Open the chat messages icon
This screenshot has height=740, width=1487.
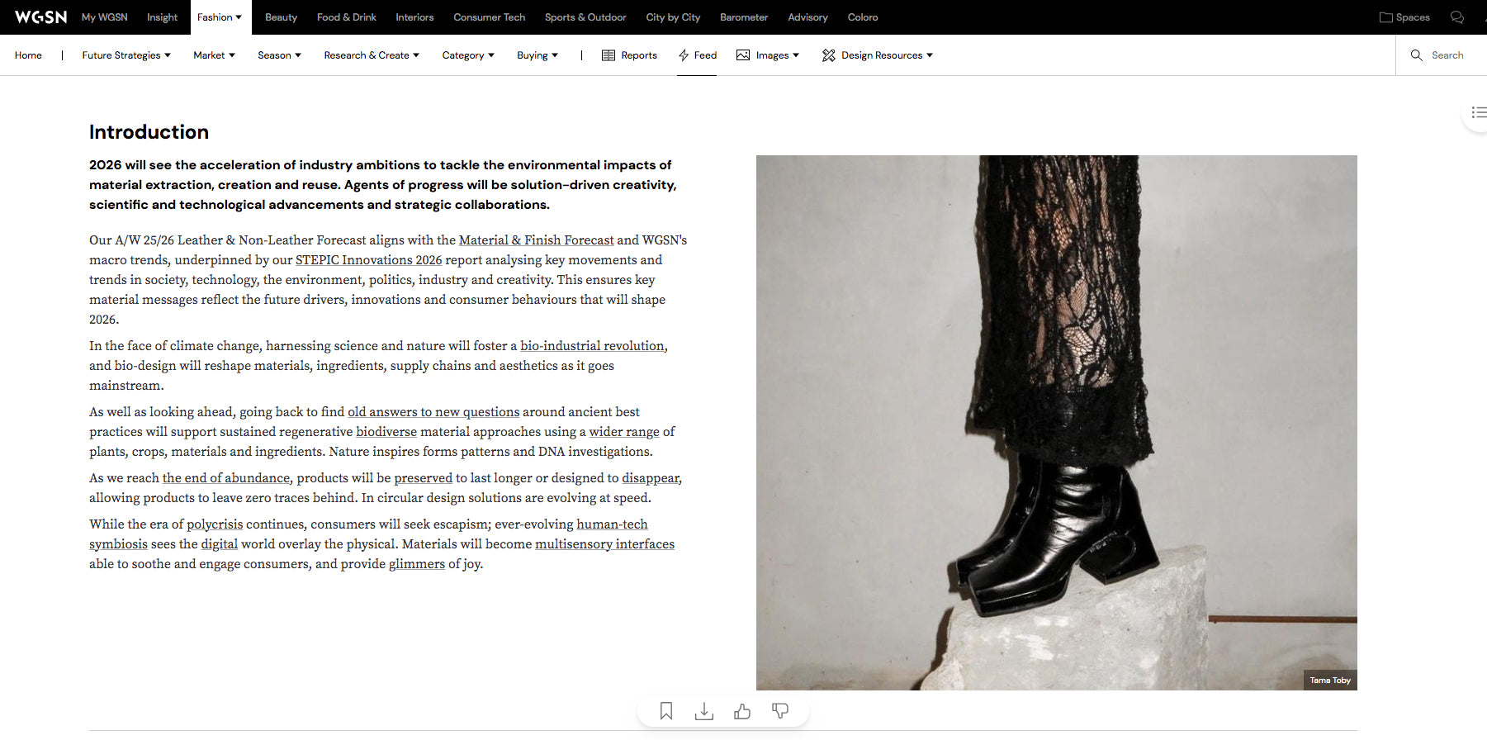coord(1457,17)
